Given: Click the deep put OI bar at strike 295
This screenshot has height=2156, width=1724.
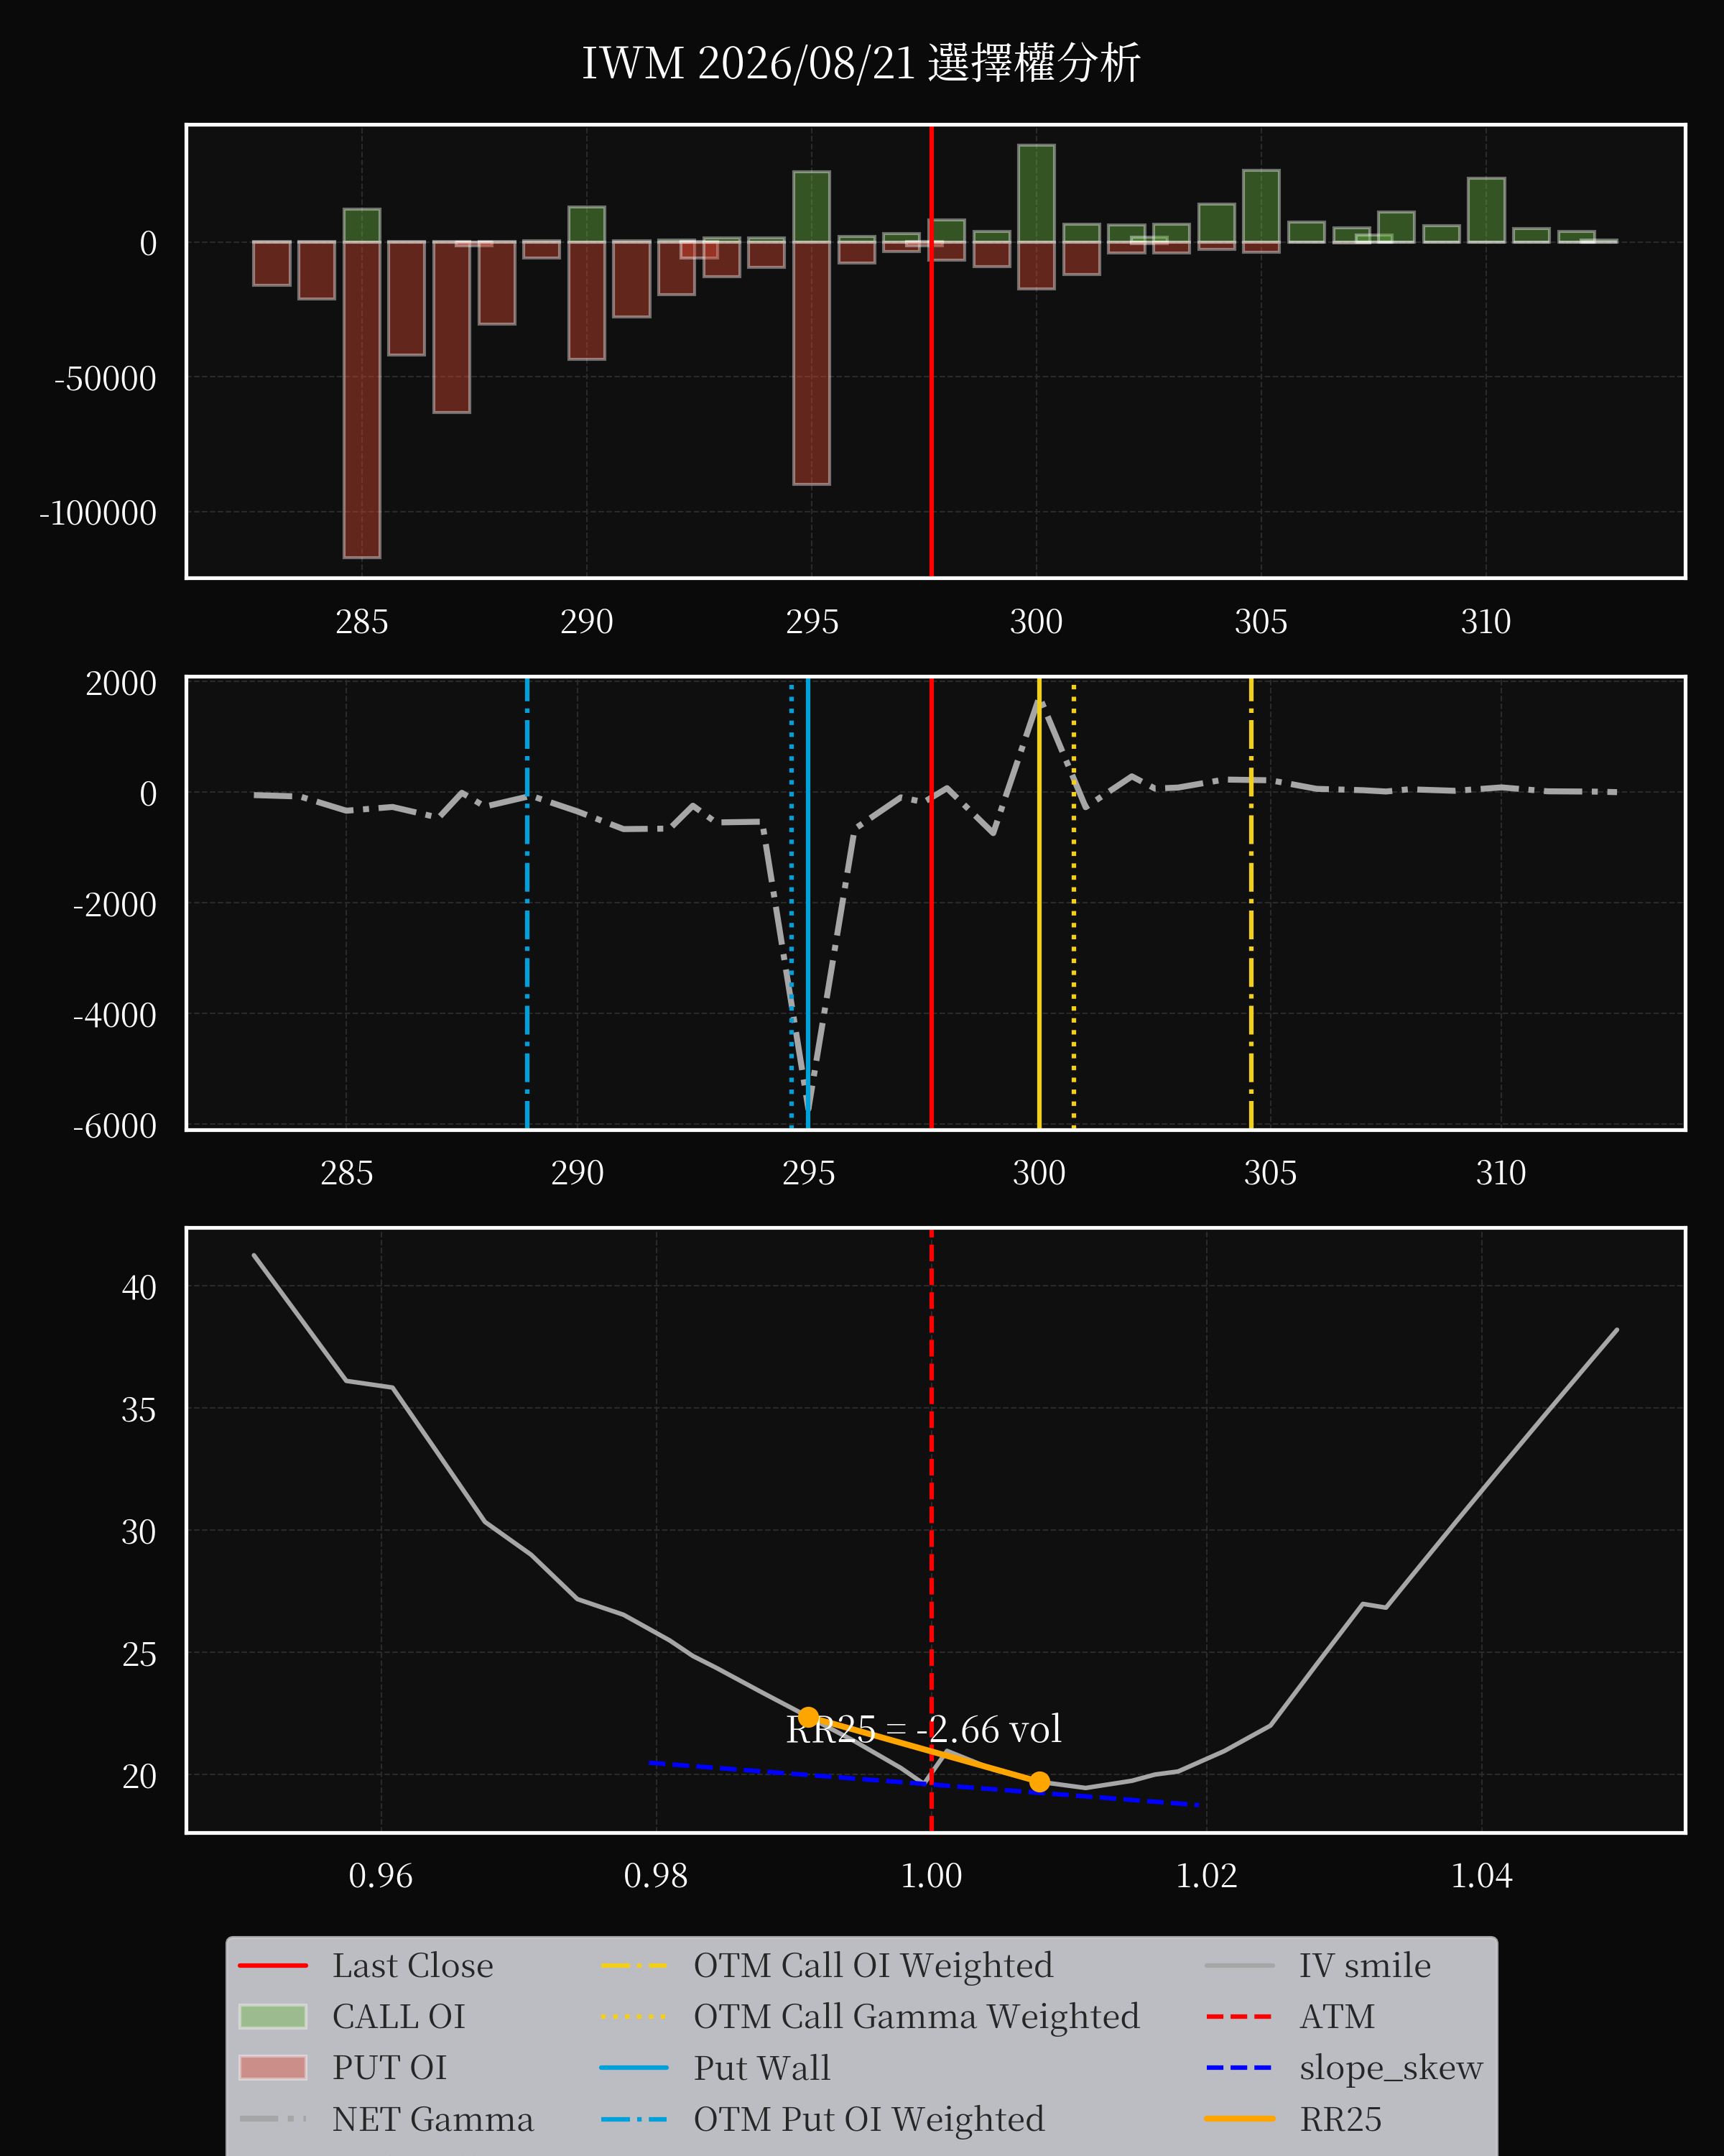Looking at the screenshot, I should 812,363.
